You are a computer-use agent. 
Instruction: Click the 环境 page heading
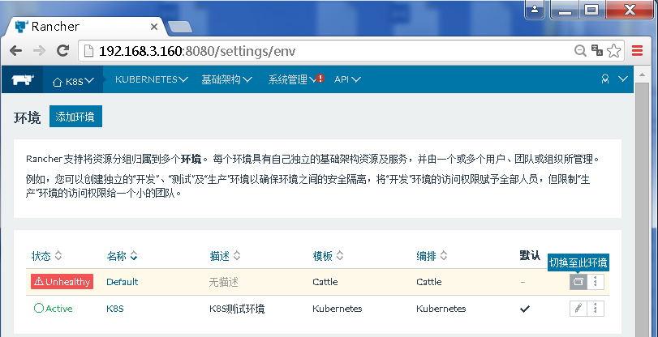tap(28, 117)
